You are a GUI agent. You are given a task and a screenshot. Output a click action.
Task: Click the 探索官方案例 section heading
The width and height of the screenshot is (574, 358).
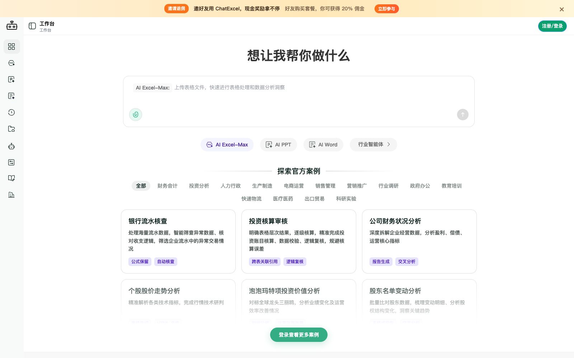(299, 171)
